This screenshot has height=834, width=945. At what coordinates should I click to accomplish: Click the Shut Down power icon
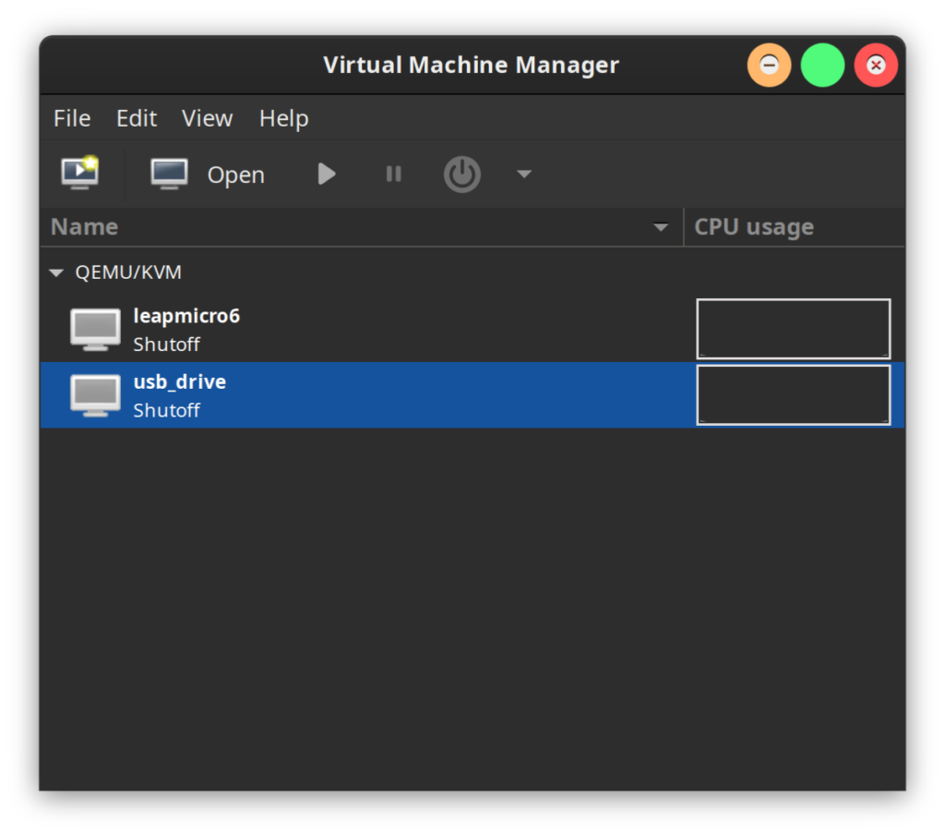click(x=462, y=174)
